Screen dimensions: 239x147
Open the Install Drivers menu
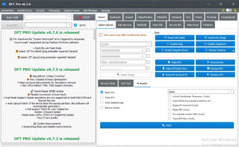click(x=24, y=10)
